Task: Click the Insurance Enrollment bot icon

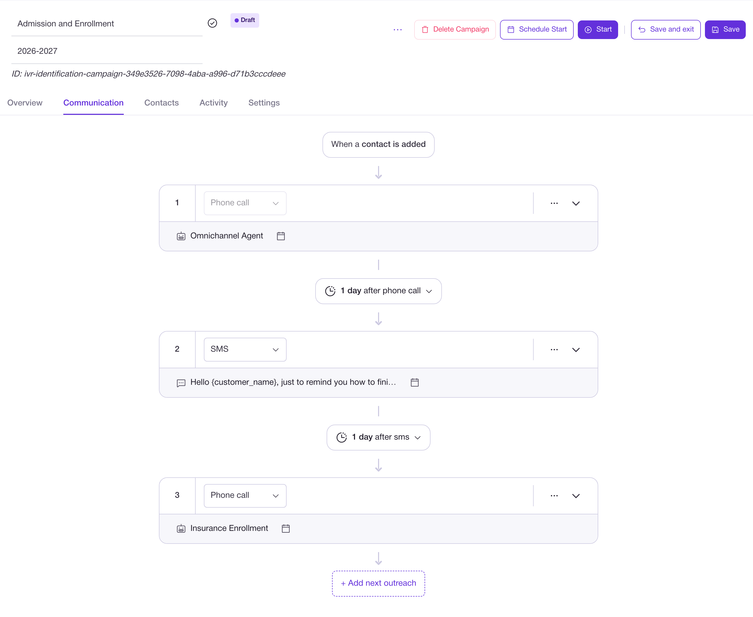Action: pyautogui.click(x=181, y=529)
